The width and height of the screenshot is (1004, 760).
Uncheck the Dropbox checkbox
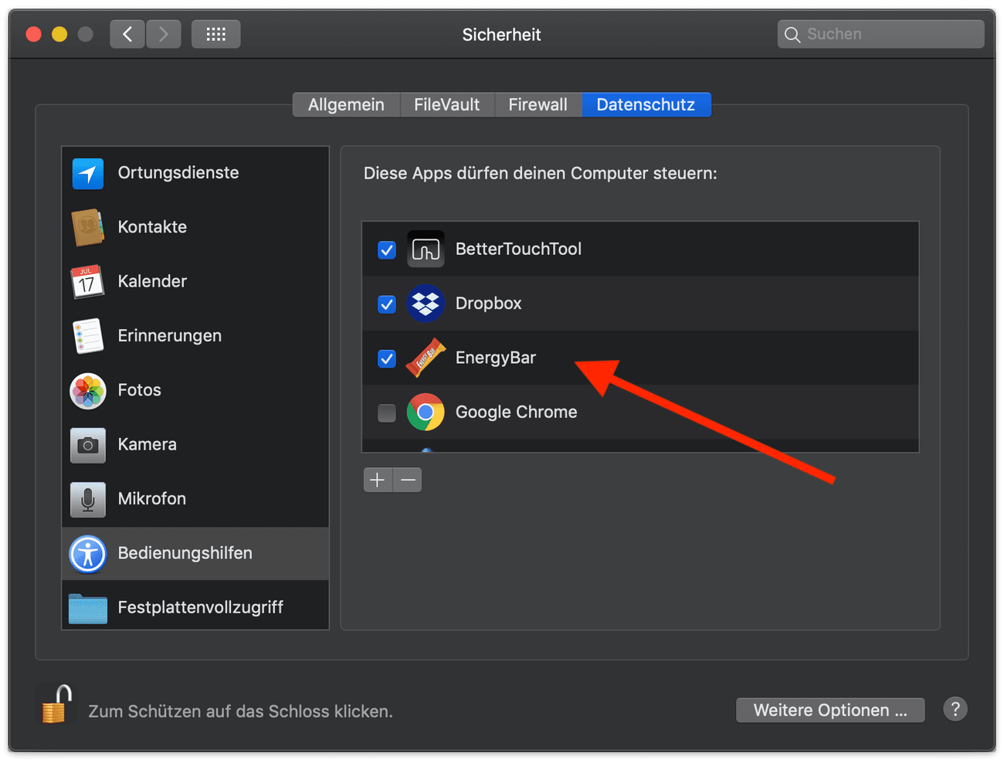tap(387, 304)
